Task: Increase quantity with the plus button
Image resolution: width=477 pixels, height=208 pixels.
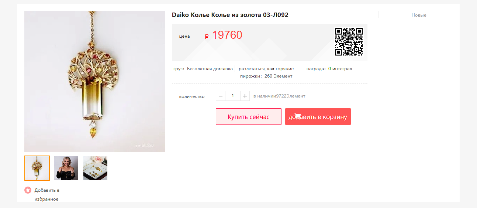Action: [245, 96]
